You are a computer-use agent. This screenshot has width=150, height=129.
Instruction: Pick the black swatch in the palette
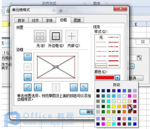click(x=98, y=91)
